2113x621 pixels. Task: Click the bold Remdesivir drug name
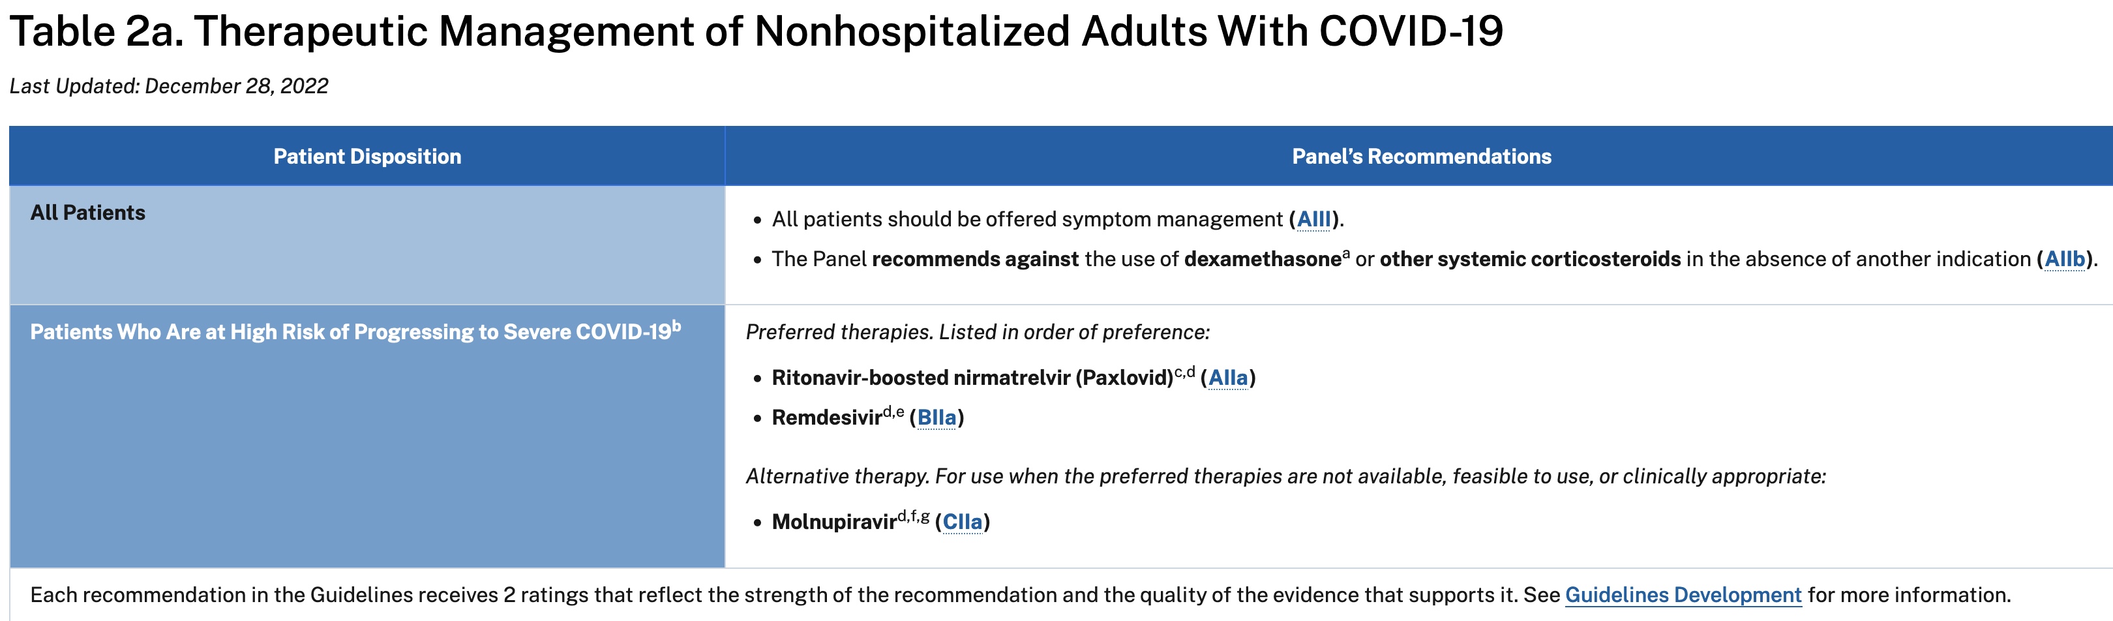[826, 417]
